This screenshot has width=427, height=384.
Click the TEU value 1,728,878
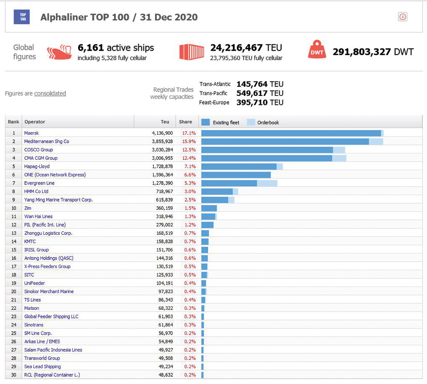pyautogui.click(x=162, y=166)
